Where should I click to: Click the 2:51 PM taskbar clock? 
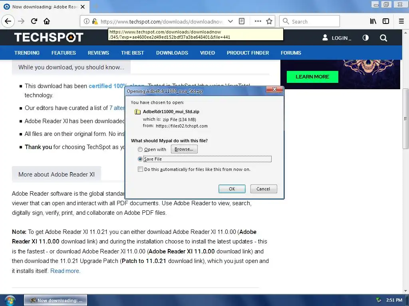tap(394, 300)
